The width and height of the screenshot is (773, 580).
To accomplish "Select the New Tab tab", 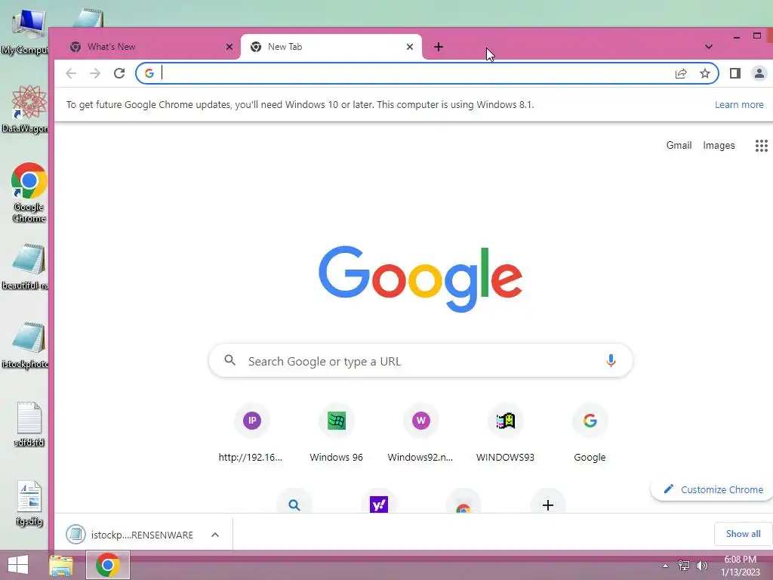I will tap(331, 47).
